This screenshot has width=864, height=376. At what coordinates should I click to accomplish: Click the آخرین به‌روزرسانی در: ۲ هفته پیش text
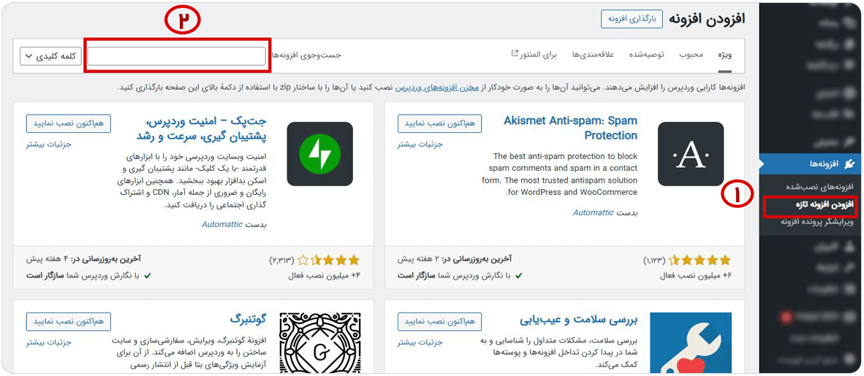click(x=455, y=258)
